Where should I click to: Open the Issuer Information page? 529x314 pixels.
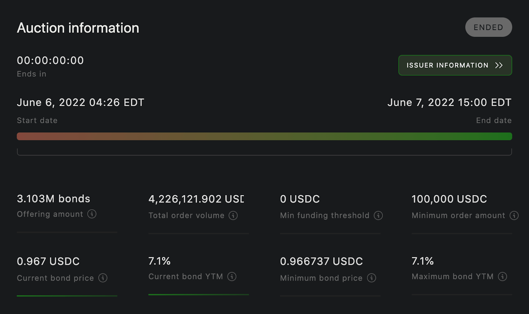tap(455, 65)
